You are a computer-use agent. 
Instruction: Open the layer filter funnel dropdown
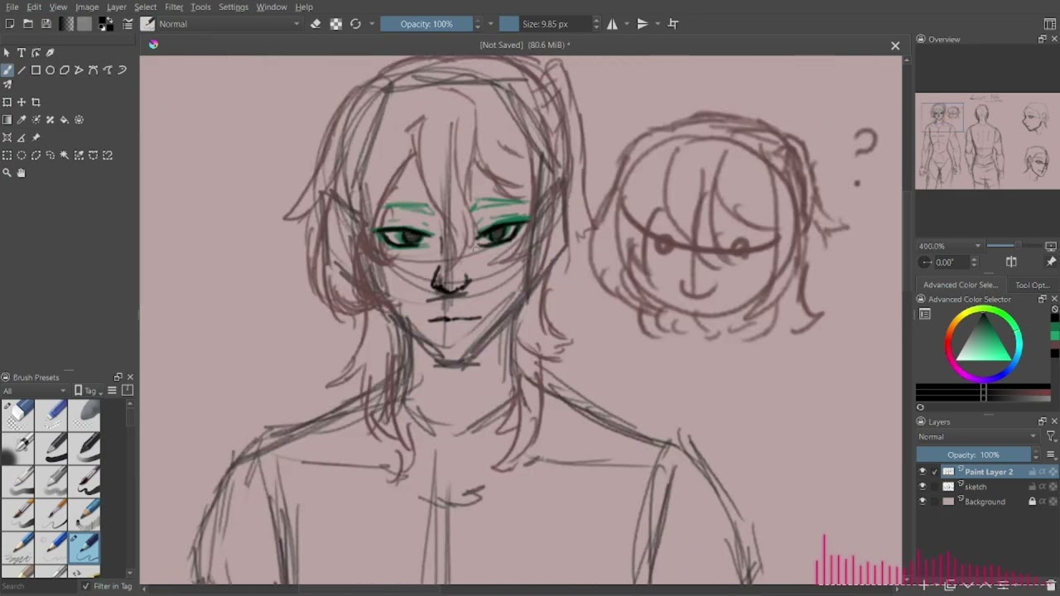1051,437
